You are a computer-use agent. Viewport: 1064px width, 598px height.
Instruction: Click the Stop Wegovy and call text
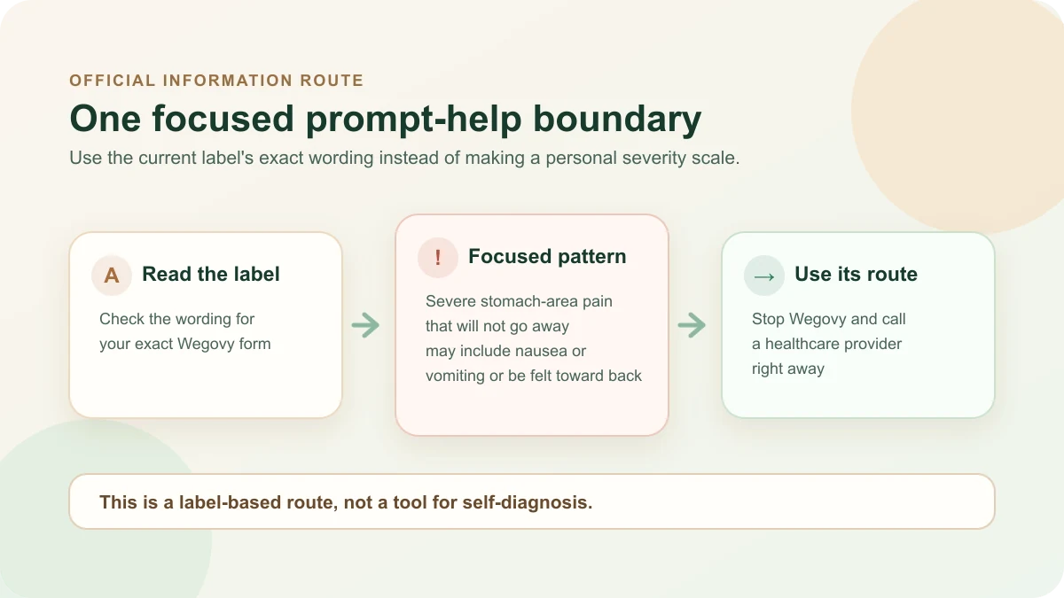point(829,319)
